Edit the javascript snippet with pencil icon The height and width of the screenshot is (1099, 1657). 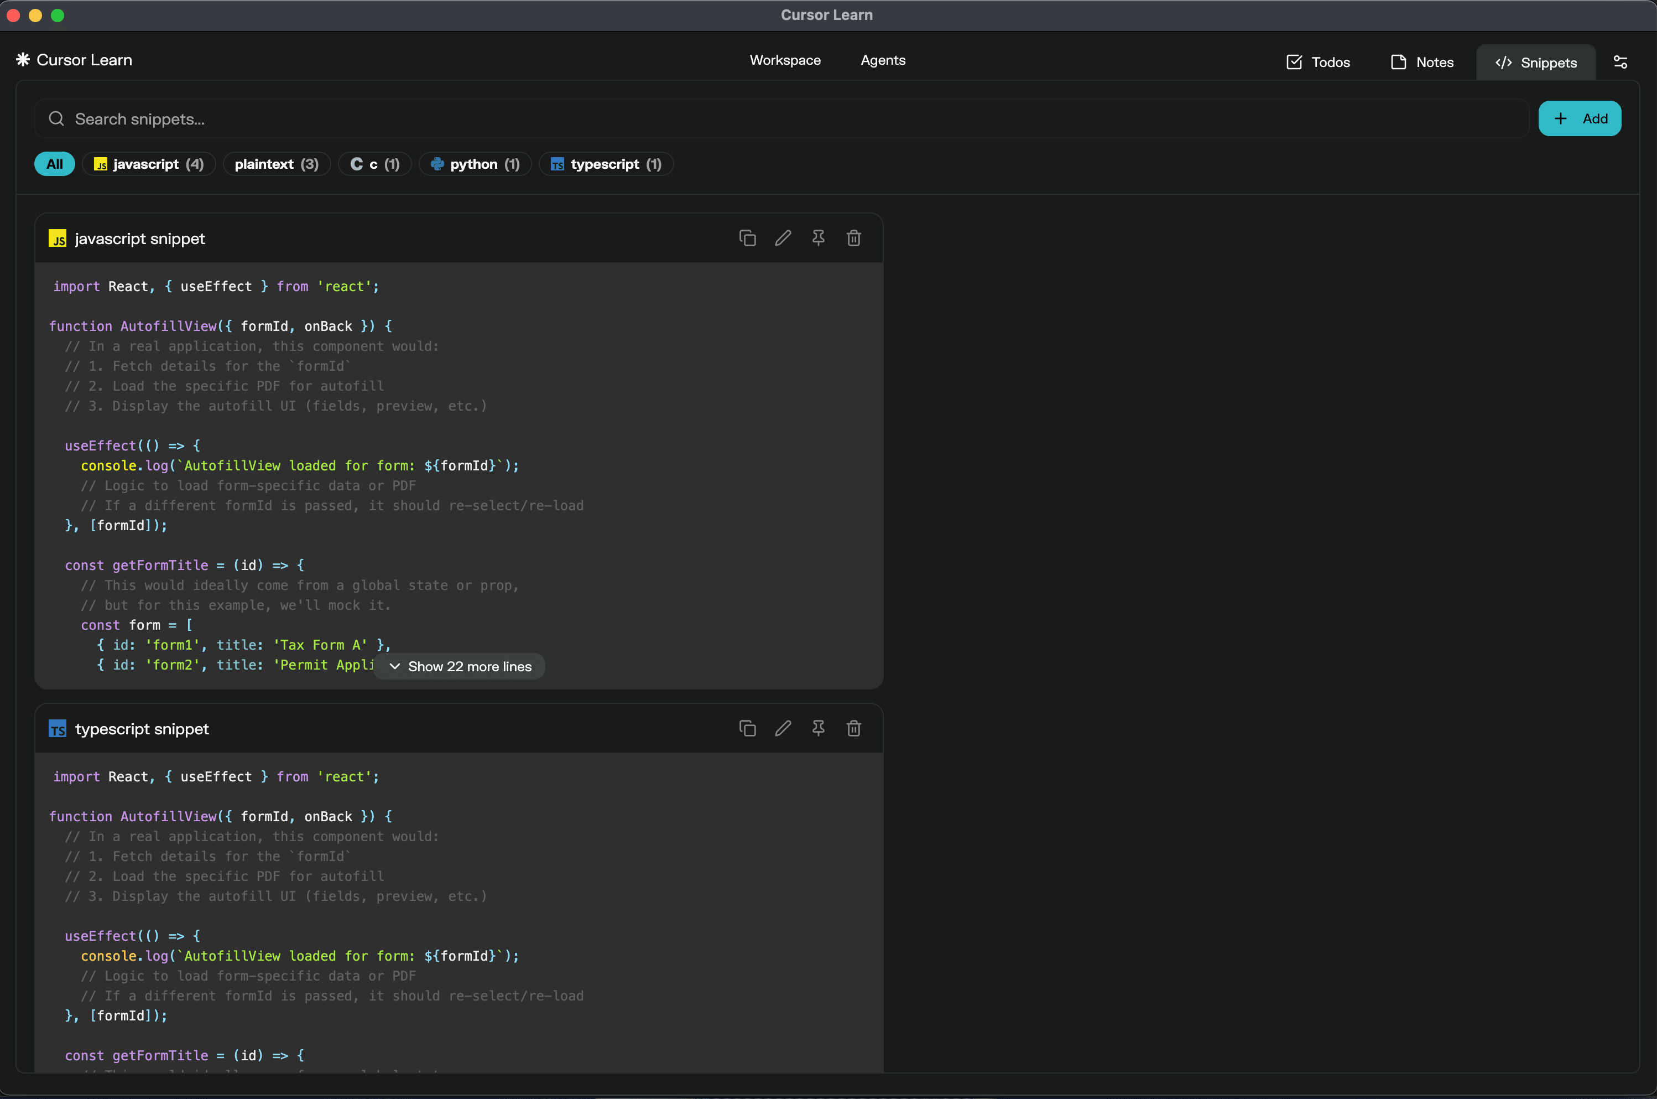coord(783,239)
